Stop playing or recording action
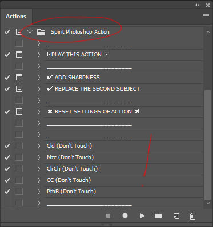The height and width of the screenshot is (227, 213). pyautogui.click(x=108, y=216)
